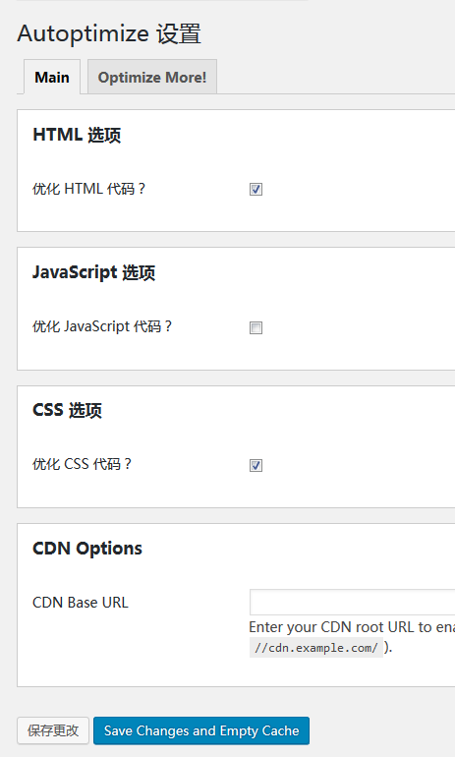Image resolution: width=455 pixels, height=757 pixels.
Task: Click the //cdn.example.com/ example code snippet
Action: (316, 648)
